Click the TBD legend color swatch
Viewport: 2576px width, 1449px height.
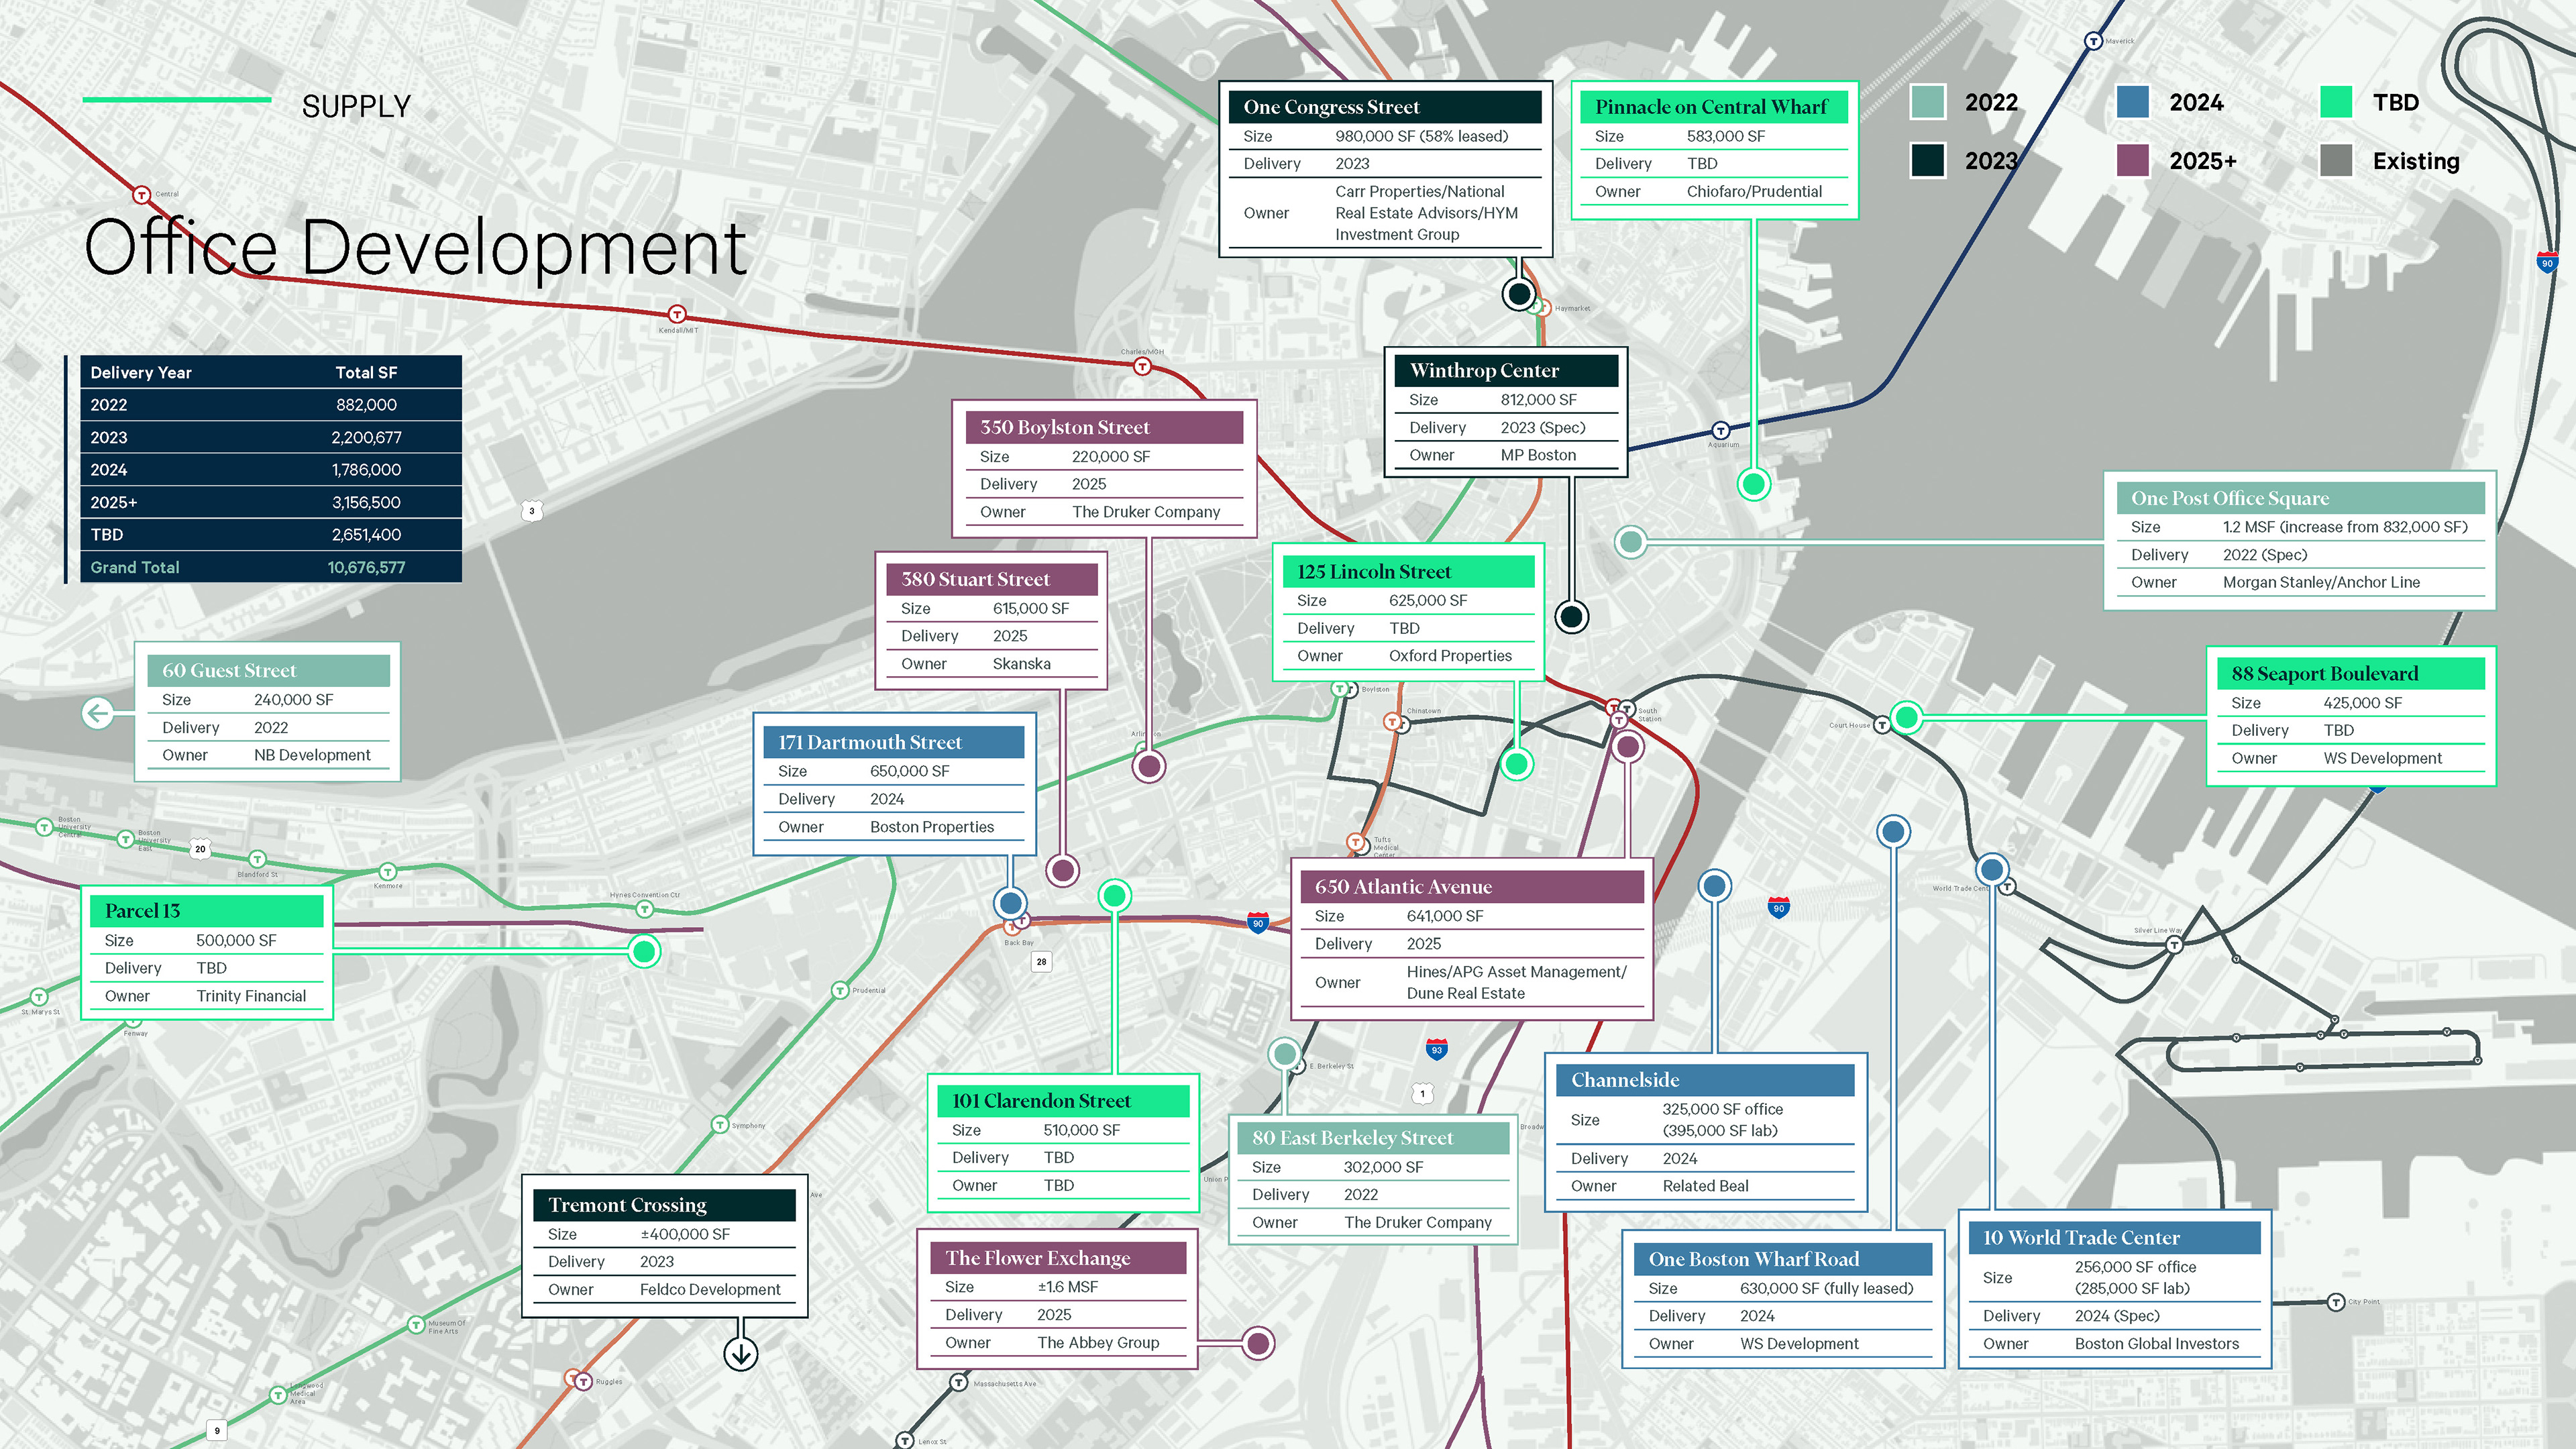click(x=2336, y=102)
